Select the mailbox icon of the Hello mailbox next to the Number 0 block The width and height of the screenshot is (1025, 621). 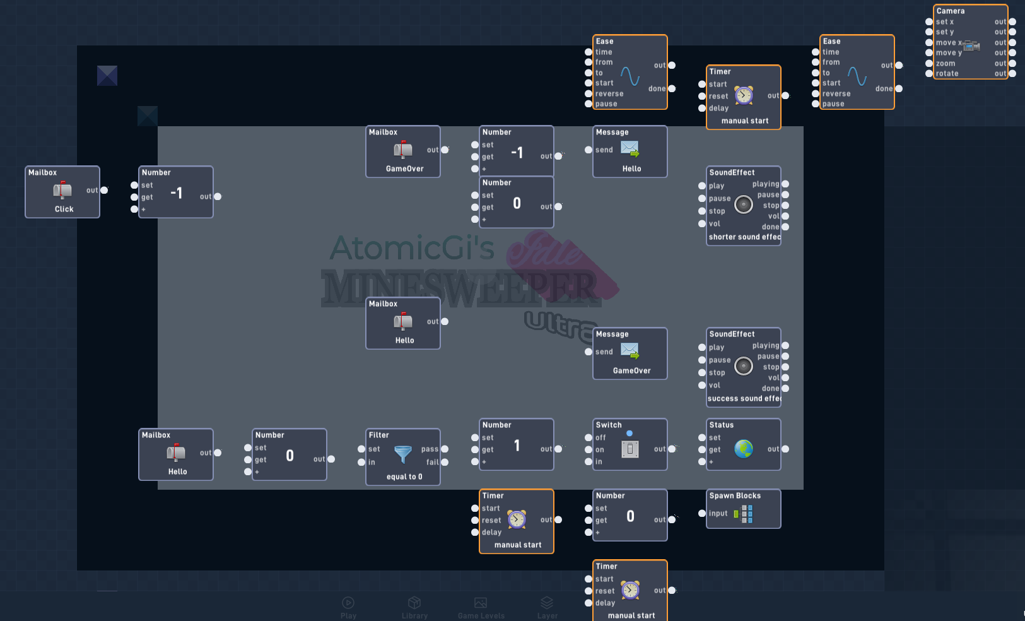point(176,452)
